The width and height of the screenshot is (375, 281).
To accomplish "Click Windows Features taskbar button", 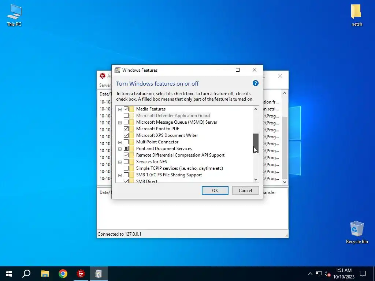I will 99,274.
